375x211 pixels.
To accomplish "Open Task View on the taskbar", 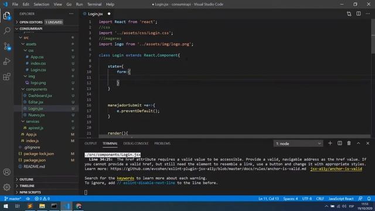I will [x=18, y=206].
